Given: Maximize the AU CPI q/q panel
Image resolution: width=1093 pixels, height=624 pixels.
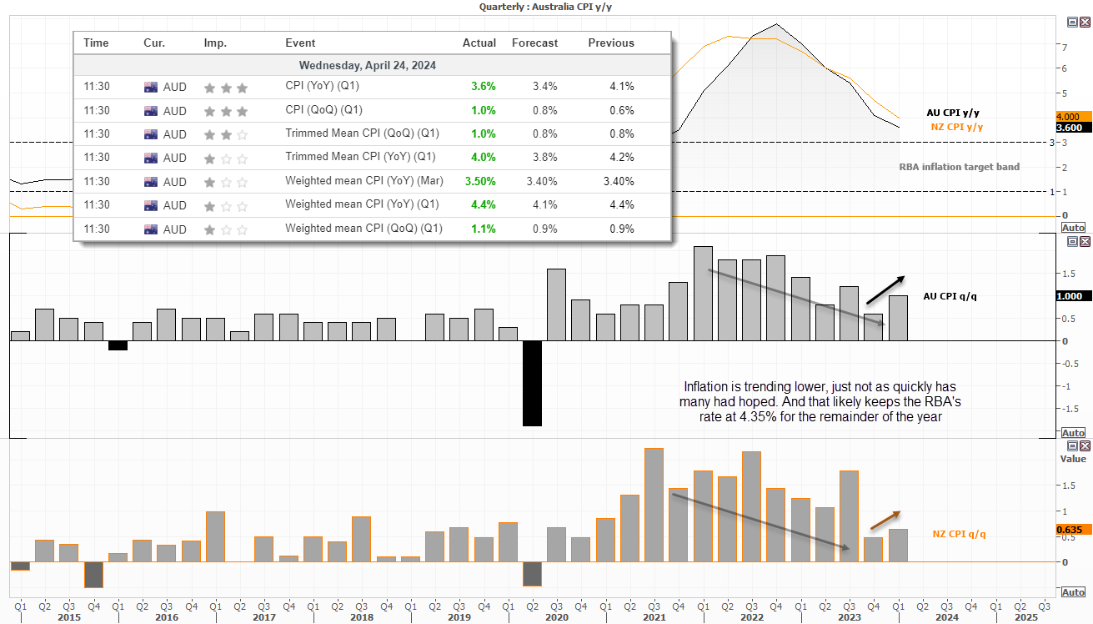Looking at the screenshot, I should pos(1073,242).
